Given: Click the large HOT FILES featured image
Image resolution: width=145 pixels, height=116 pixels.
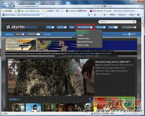Looking at the screenshot, I should tap(51, 77).
